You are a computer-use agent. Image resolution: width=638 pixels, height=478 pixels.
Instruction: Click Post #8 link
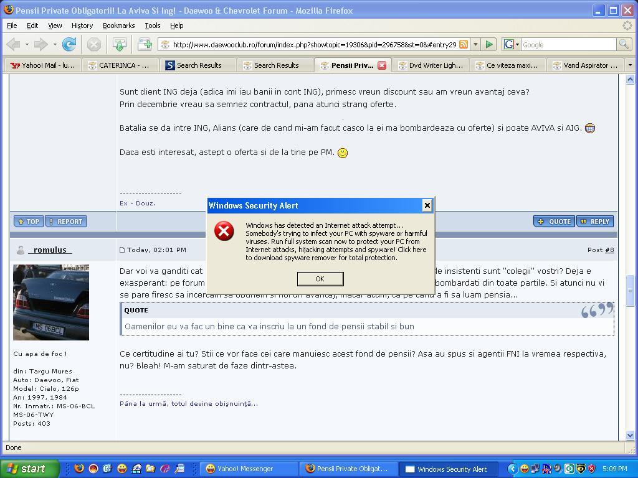[609, 250]
